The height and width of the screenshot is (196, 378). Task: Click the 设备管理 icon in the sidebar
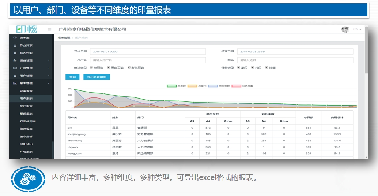15,60
